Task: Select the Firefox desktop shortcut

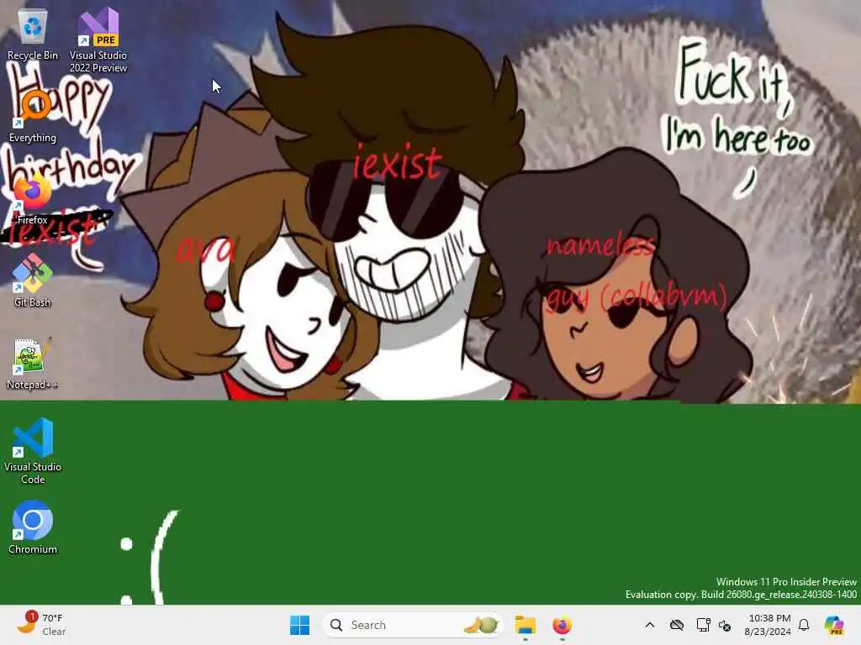Action: pyautogui.click(x=33, y=198)
